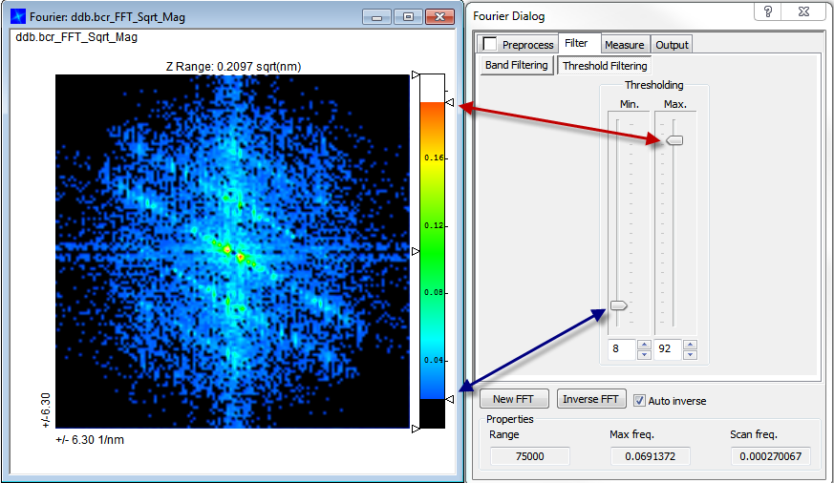Switch to the Band Filtering sub-tab

pyautogui.click(x=517, y=65)
